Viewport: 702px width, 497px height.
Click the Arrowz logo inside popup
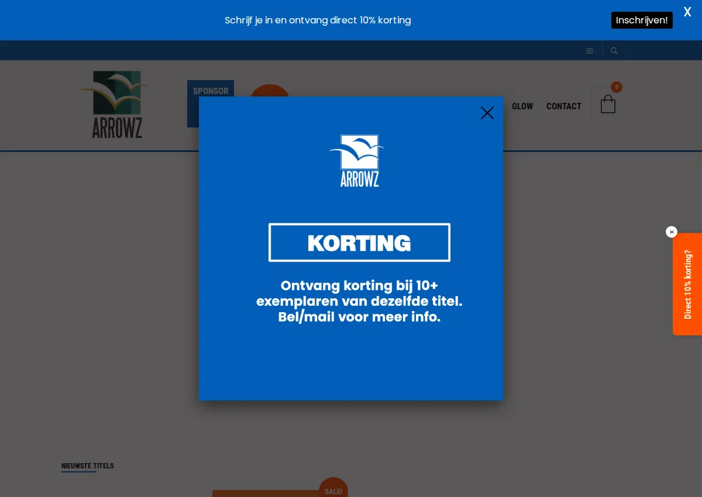358,161
